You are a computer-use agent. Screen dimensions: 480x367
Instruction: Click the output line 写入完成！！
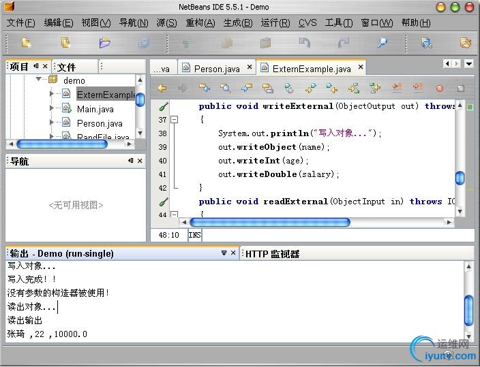(x=32, y=279)
